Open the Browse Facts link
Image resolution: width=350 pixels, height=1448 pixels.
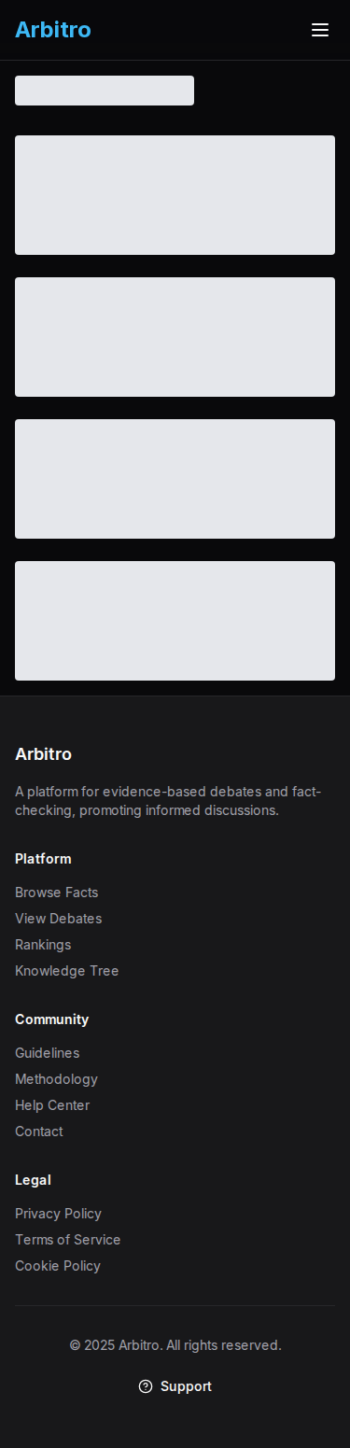[x=57, y=893]
